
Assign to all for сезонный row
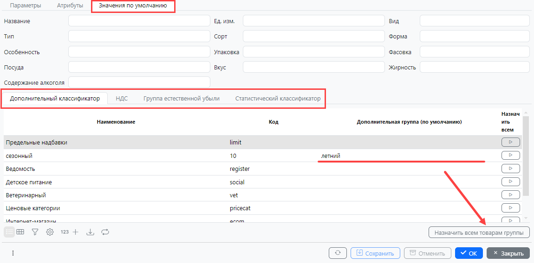point(510,155)
